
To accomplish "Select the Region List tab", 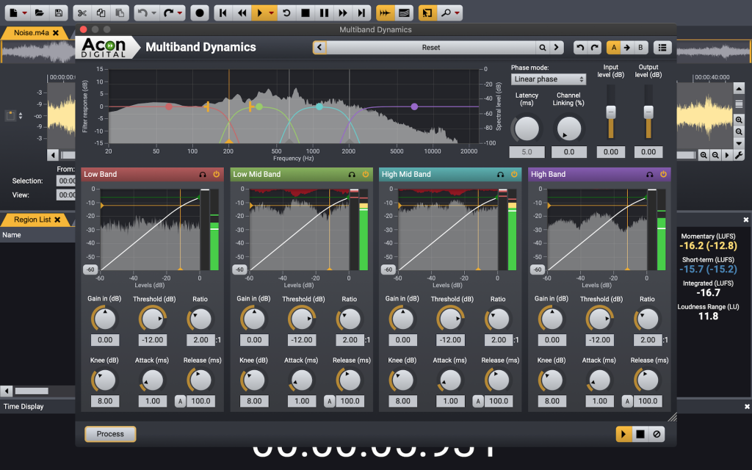I will coord(32,220).
